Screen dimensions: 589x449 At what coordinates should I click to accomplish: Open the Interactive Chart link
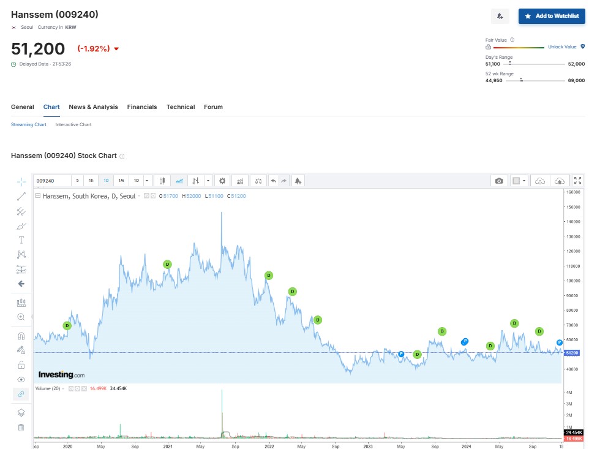click(73, 125)
